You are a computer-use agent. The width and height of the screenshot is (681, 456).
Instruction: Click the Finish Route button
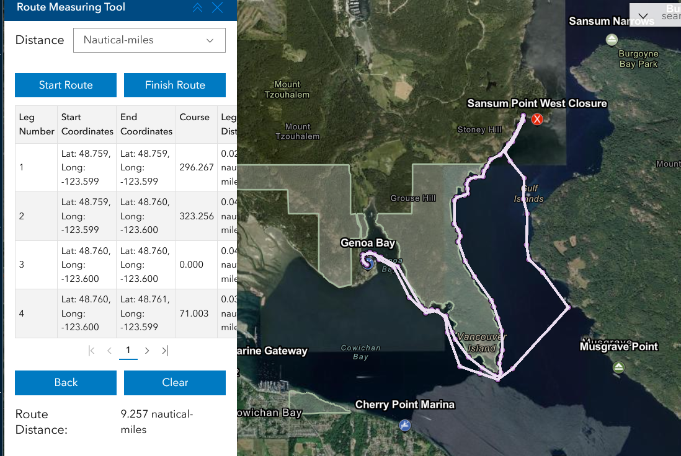pos(175,85)
